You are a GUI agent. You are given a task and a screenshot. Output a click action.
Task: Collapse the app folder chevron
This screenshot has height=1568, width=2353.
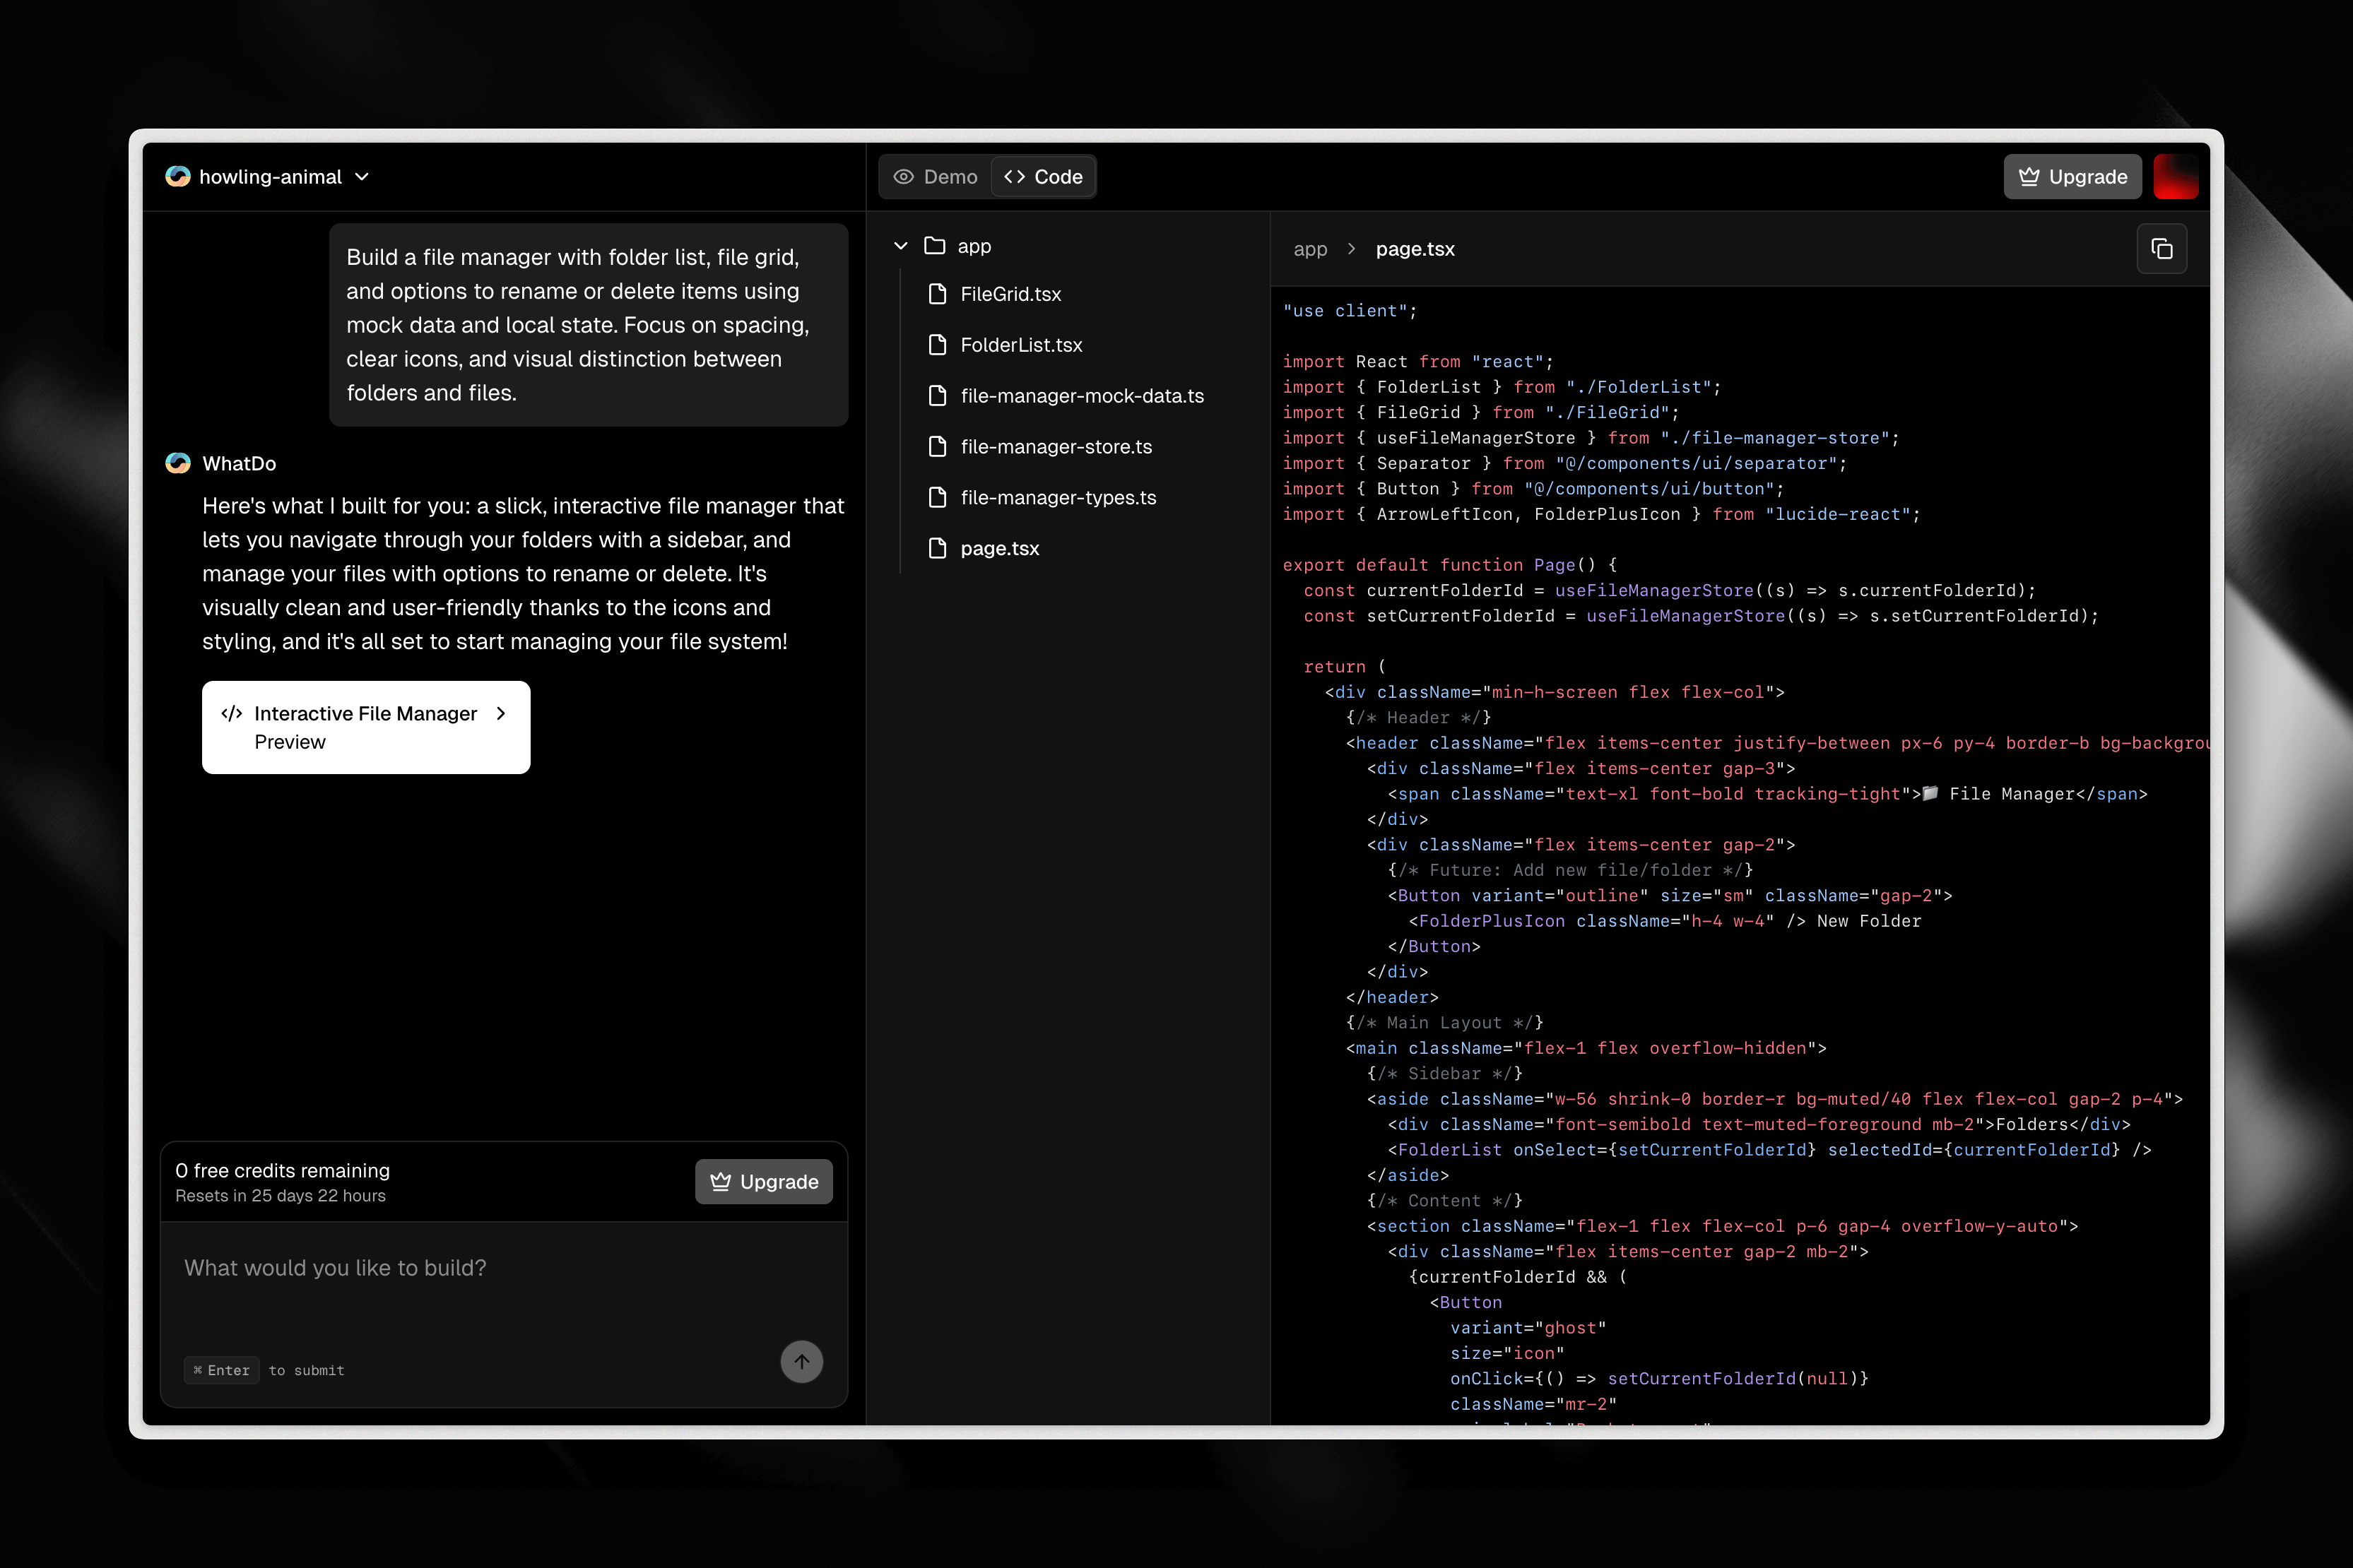point(900,246)
